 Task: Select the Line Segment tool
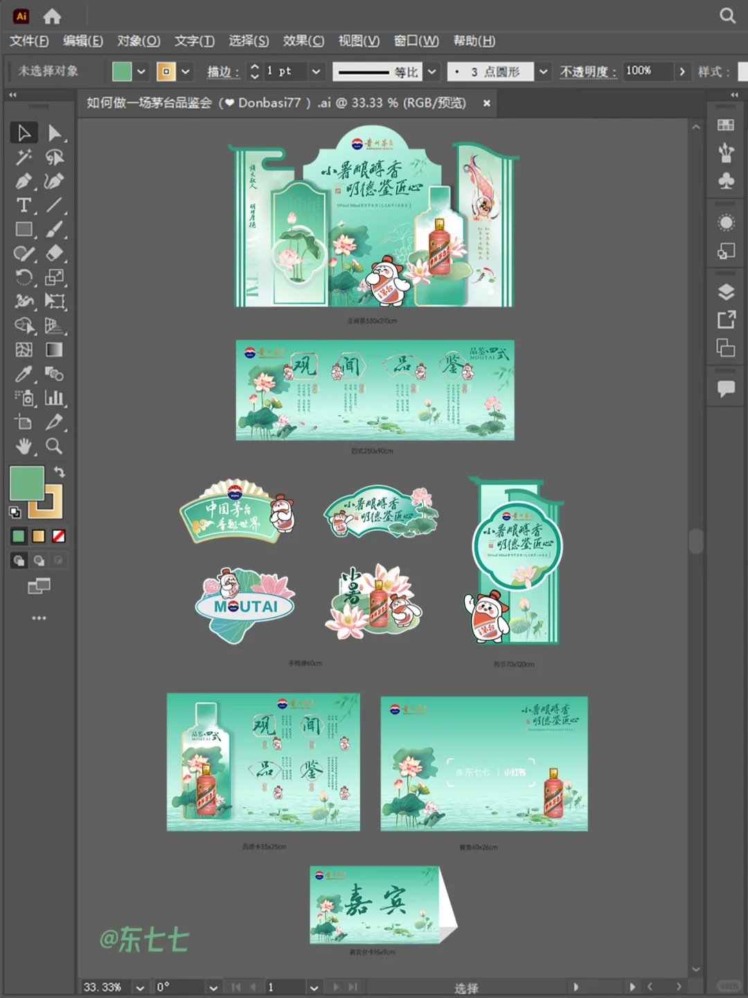54,205
